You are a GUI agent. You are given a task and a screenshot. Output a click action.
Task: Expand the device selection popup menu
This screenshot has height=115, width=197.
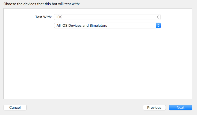point(107,25)
